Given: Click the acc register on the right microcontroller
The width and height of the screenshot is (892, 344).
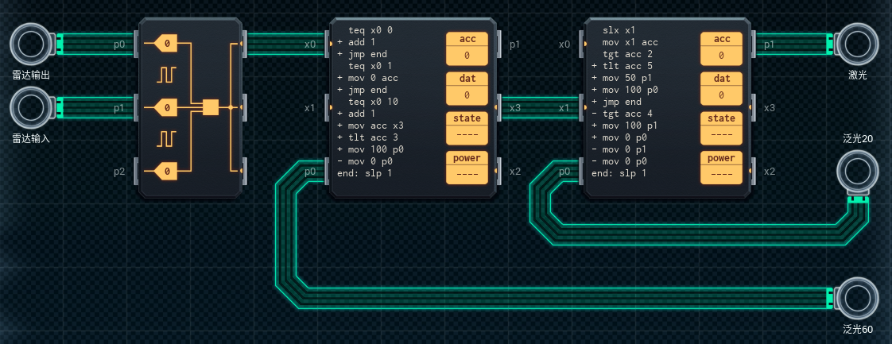Looking at the screenshot, I should pos(721,48).
